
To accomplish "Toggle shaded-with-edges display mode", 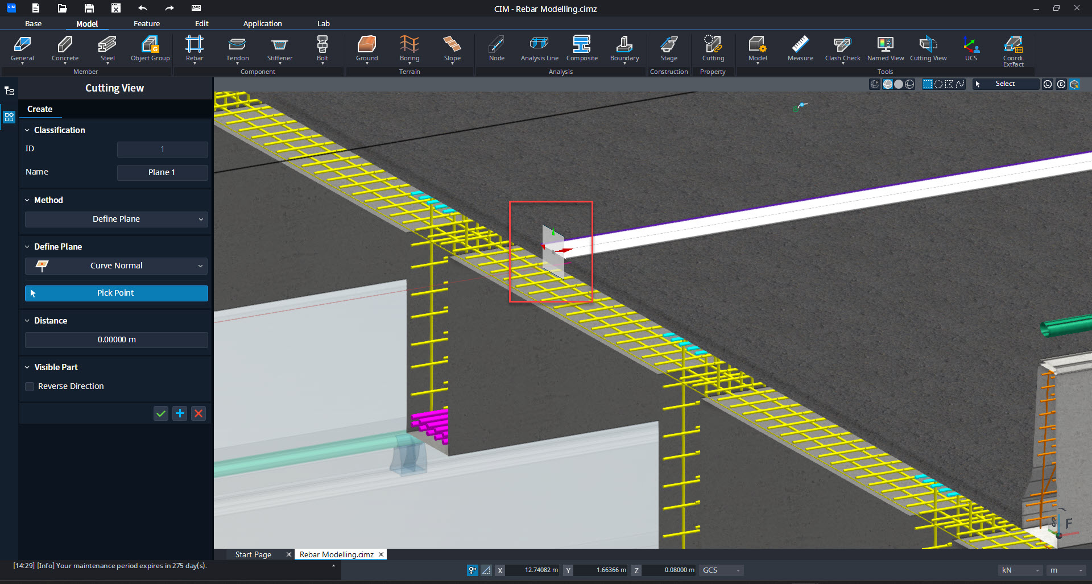I will click(887, 84).
